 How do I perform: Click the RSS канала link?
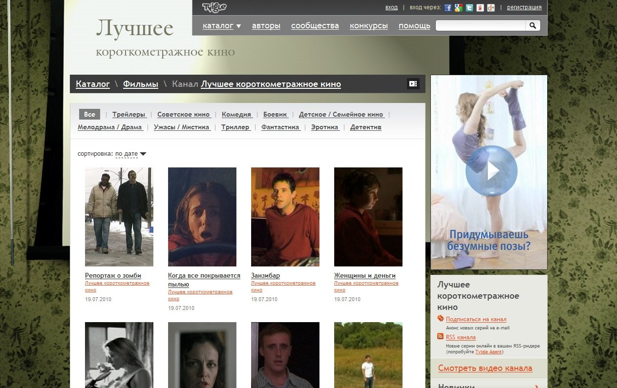tap(461, 337)
